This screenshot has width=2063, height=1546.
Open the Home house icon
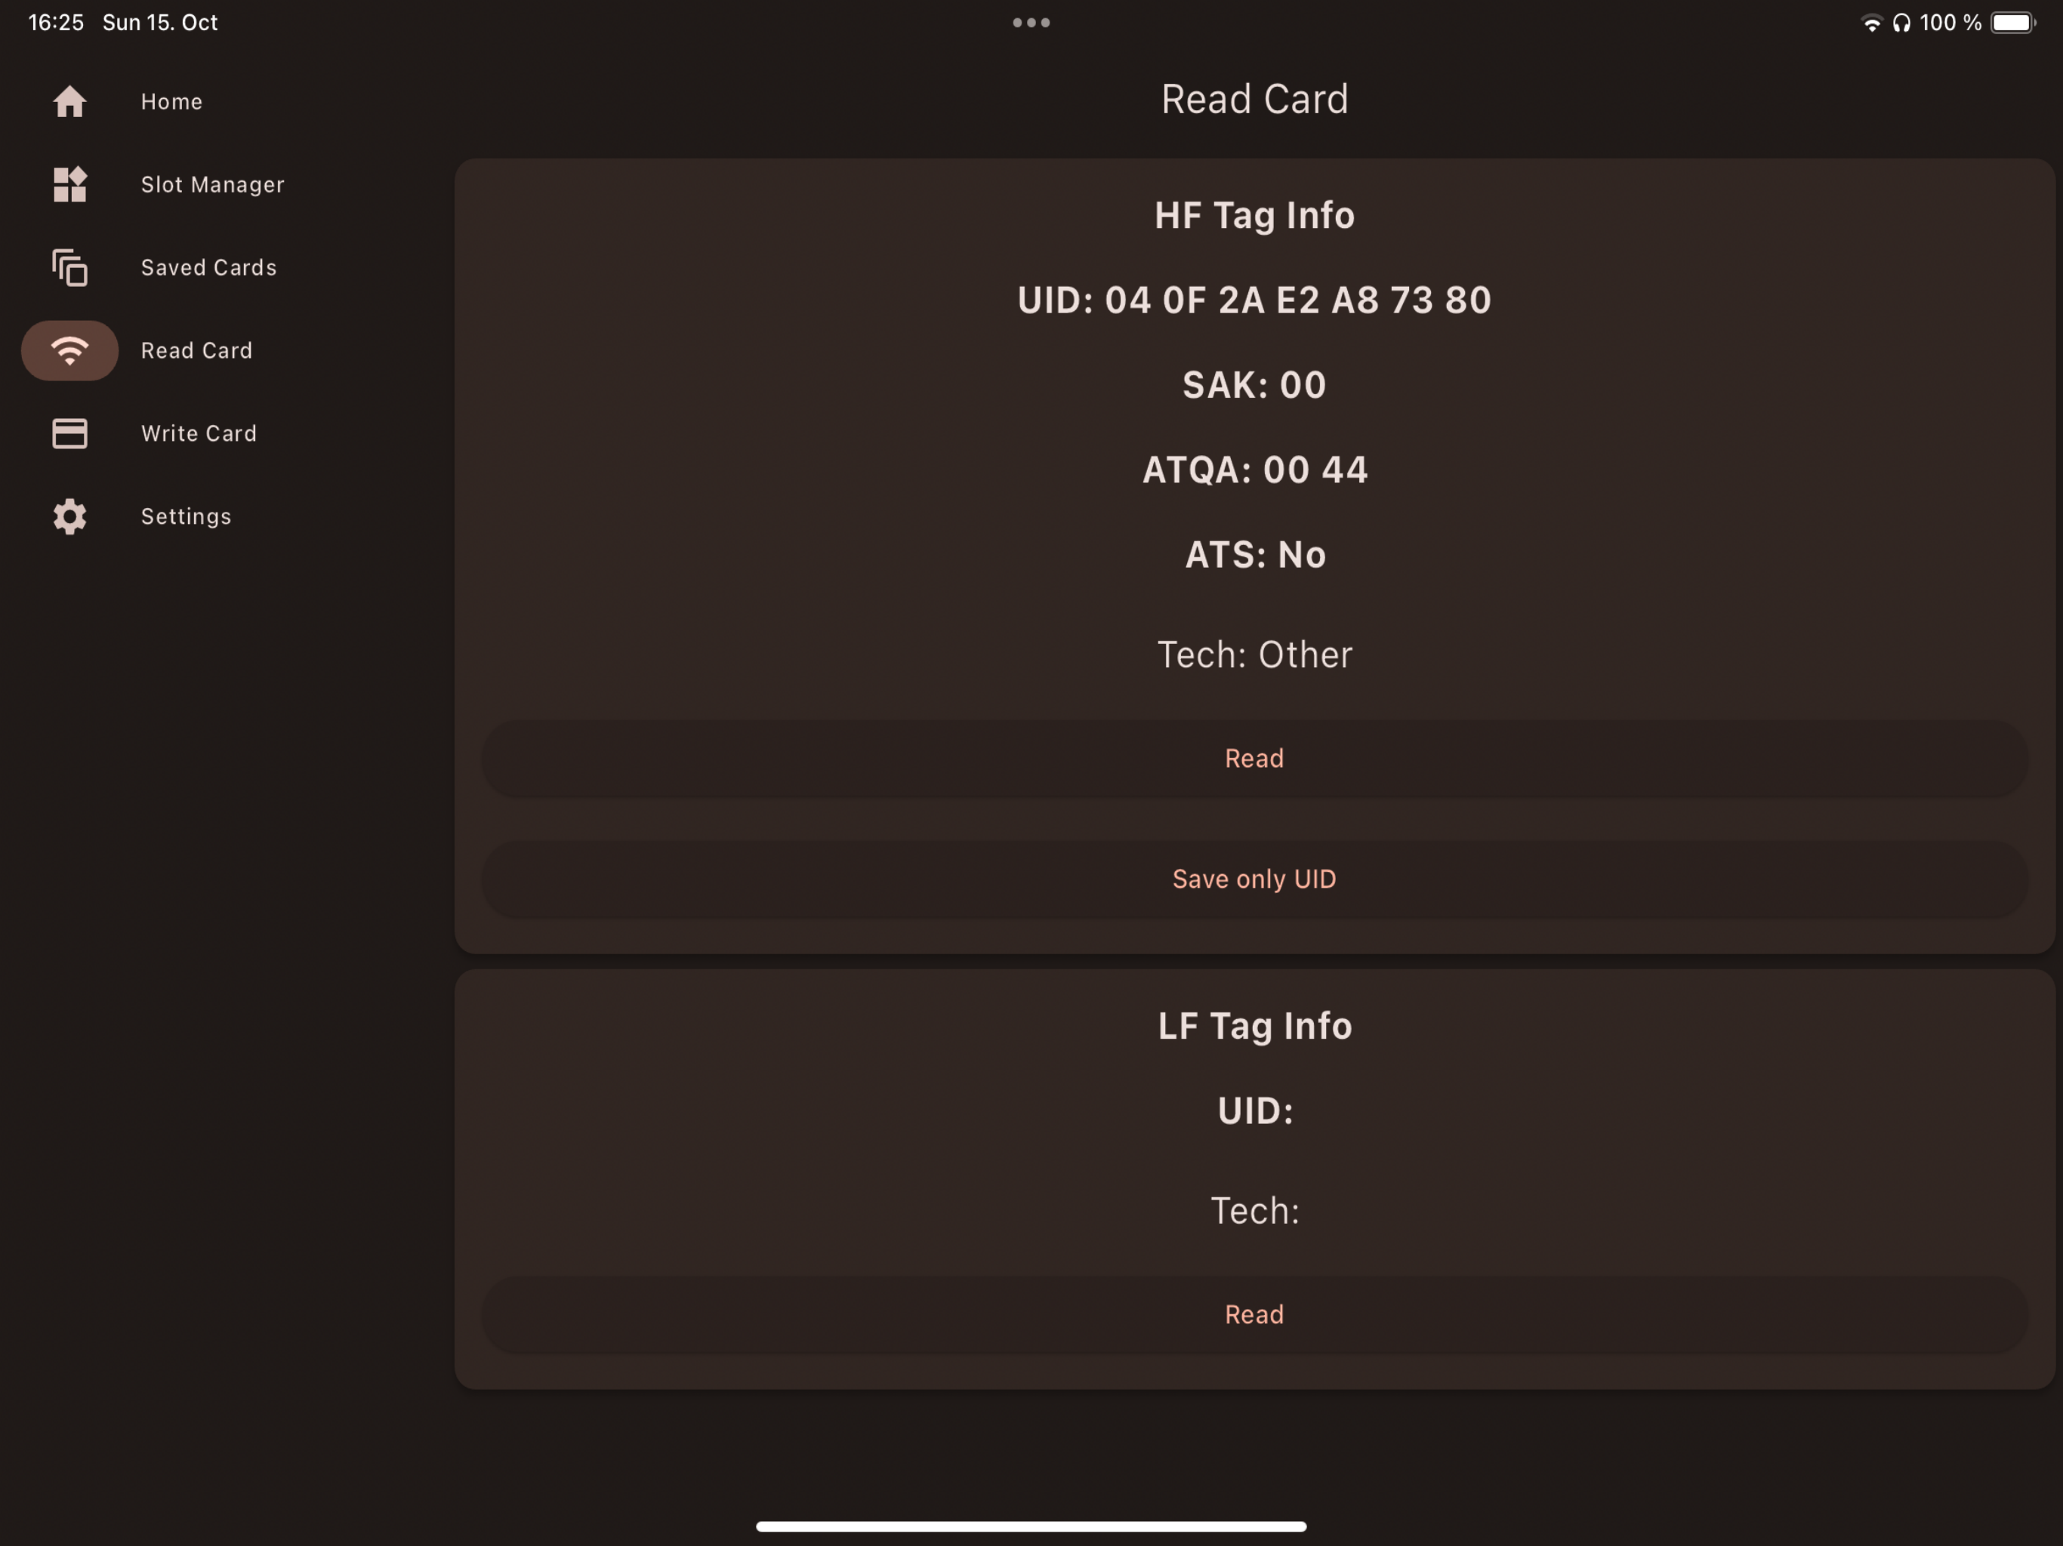70,102
